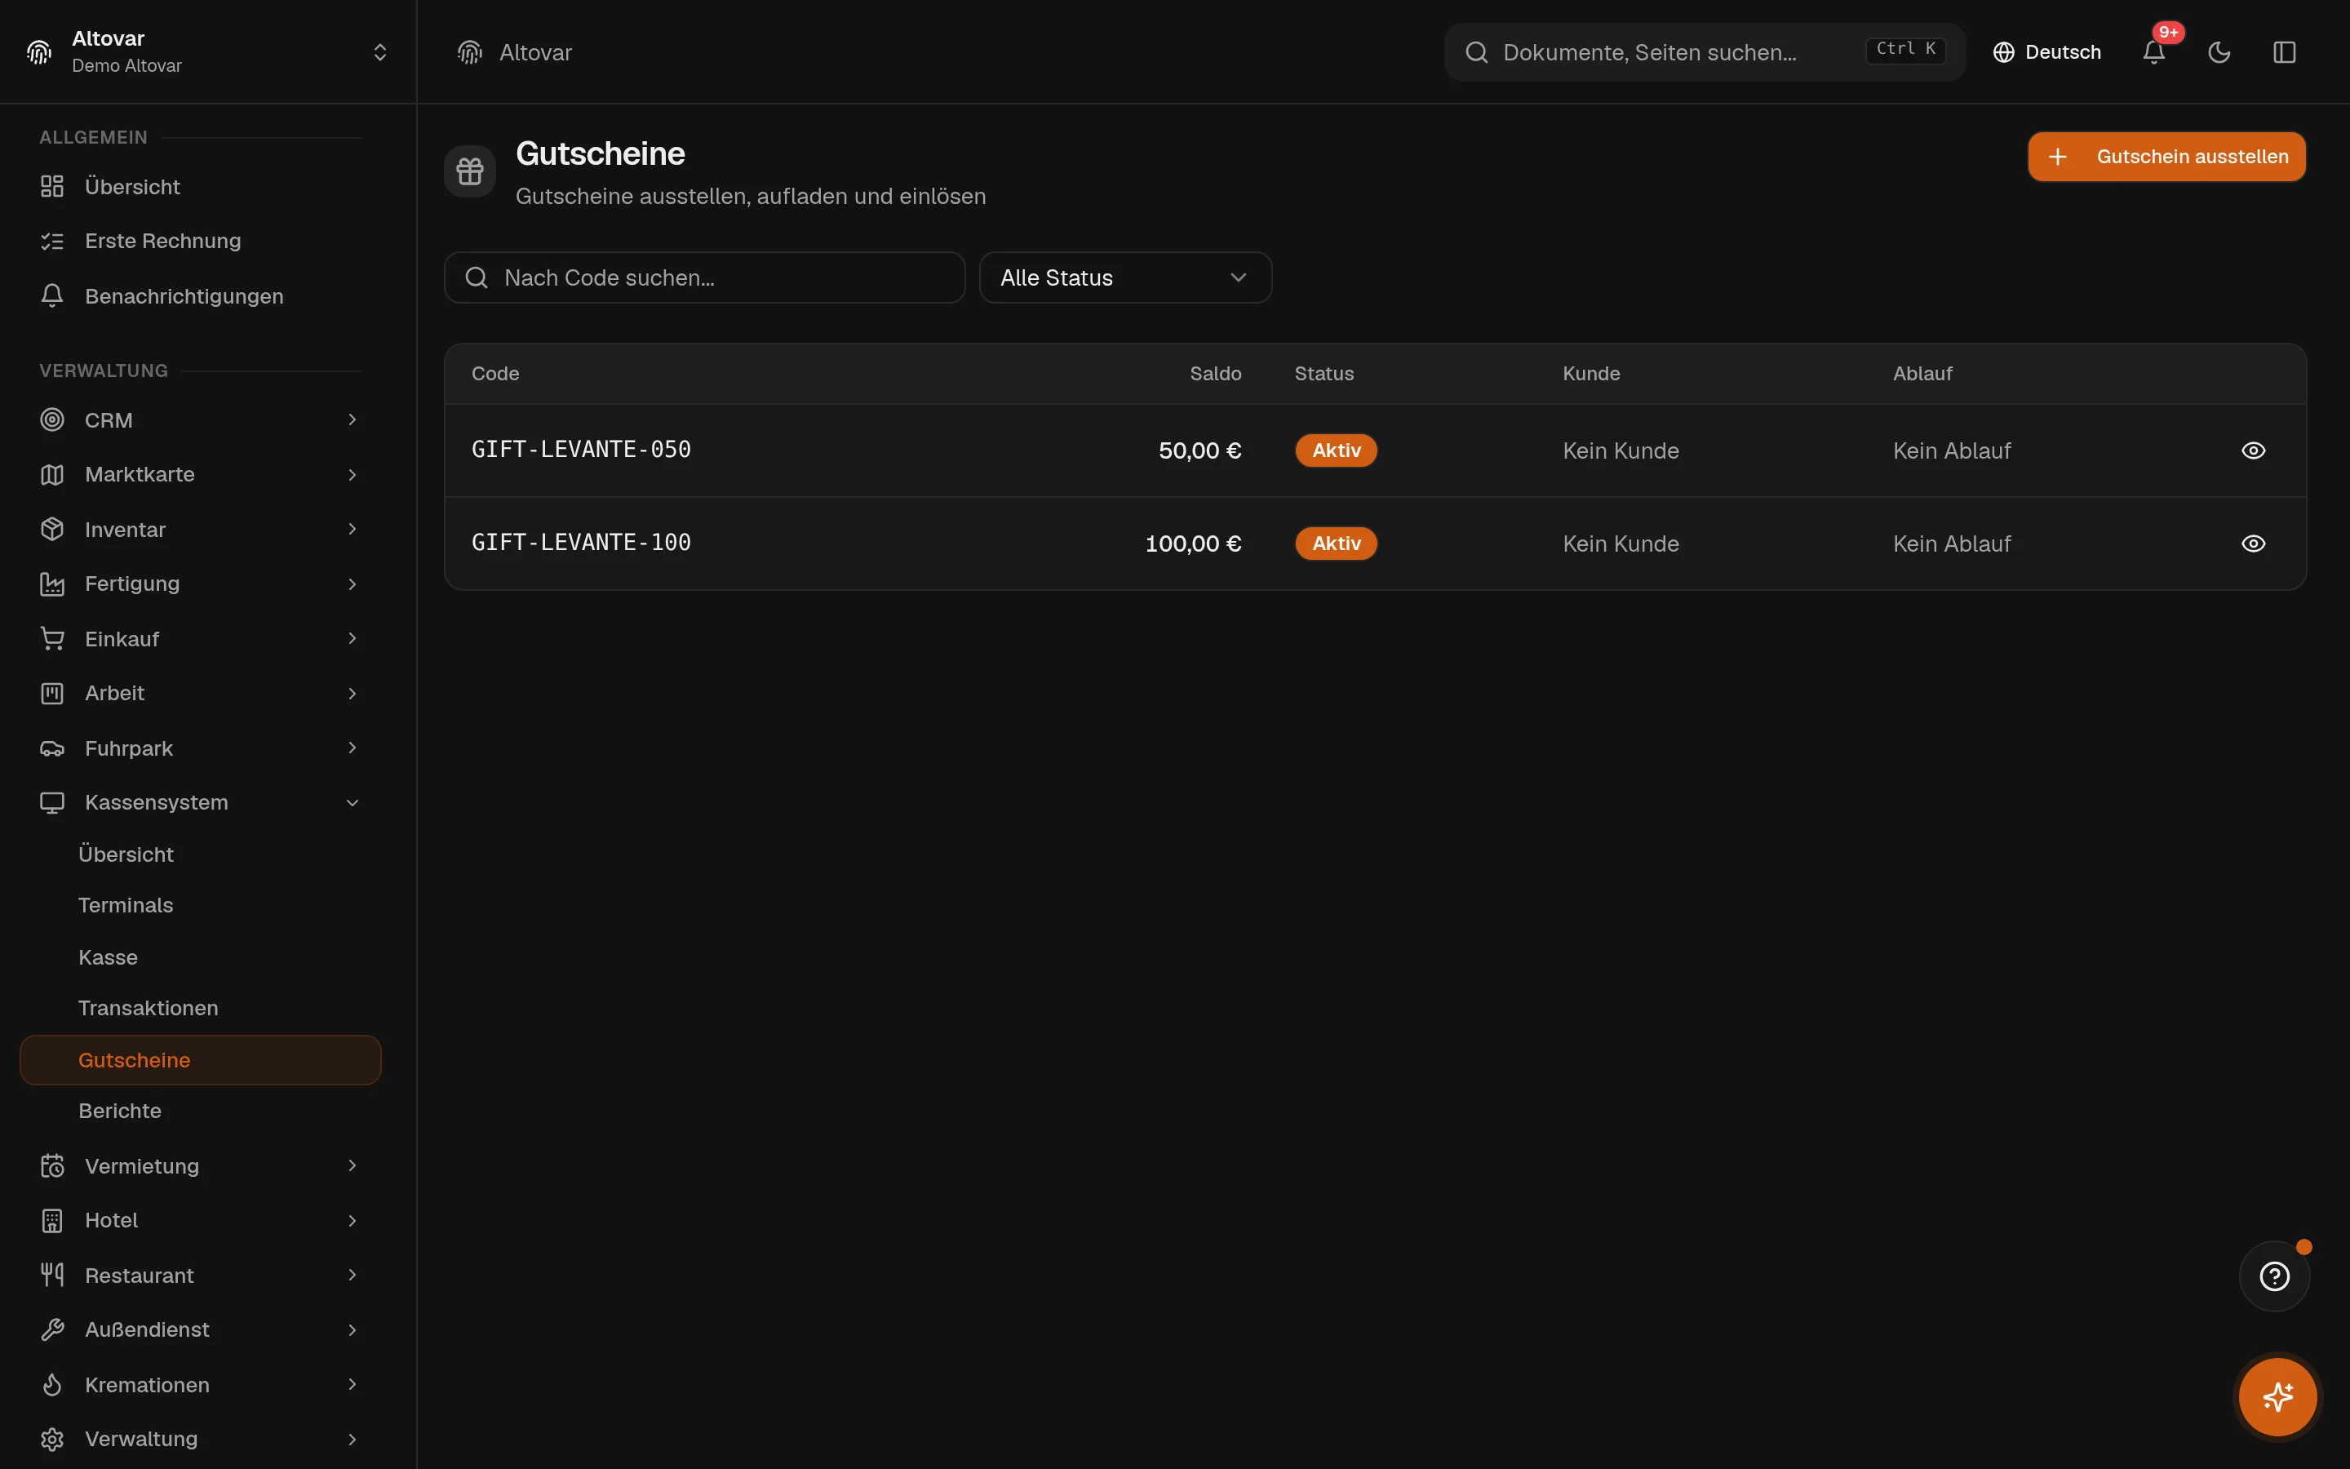The image size is (2350, 1469).
Task: Open Übersicht under Kassensystem
Action: point(200,854)
